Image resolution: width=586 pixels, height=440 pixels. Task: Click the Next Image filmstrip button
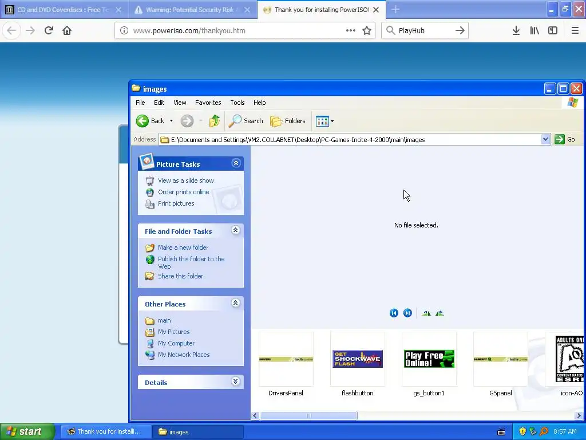(x=407, y=313)
